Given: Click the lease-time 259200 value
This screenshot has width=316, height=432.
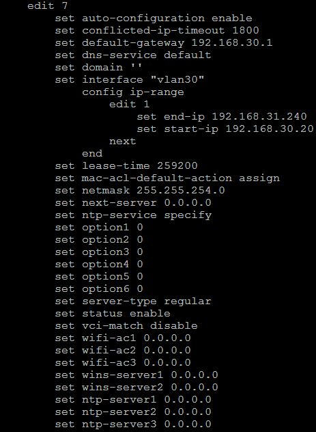Looking at the screenshot, I should (x=177, y=166).
